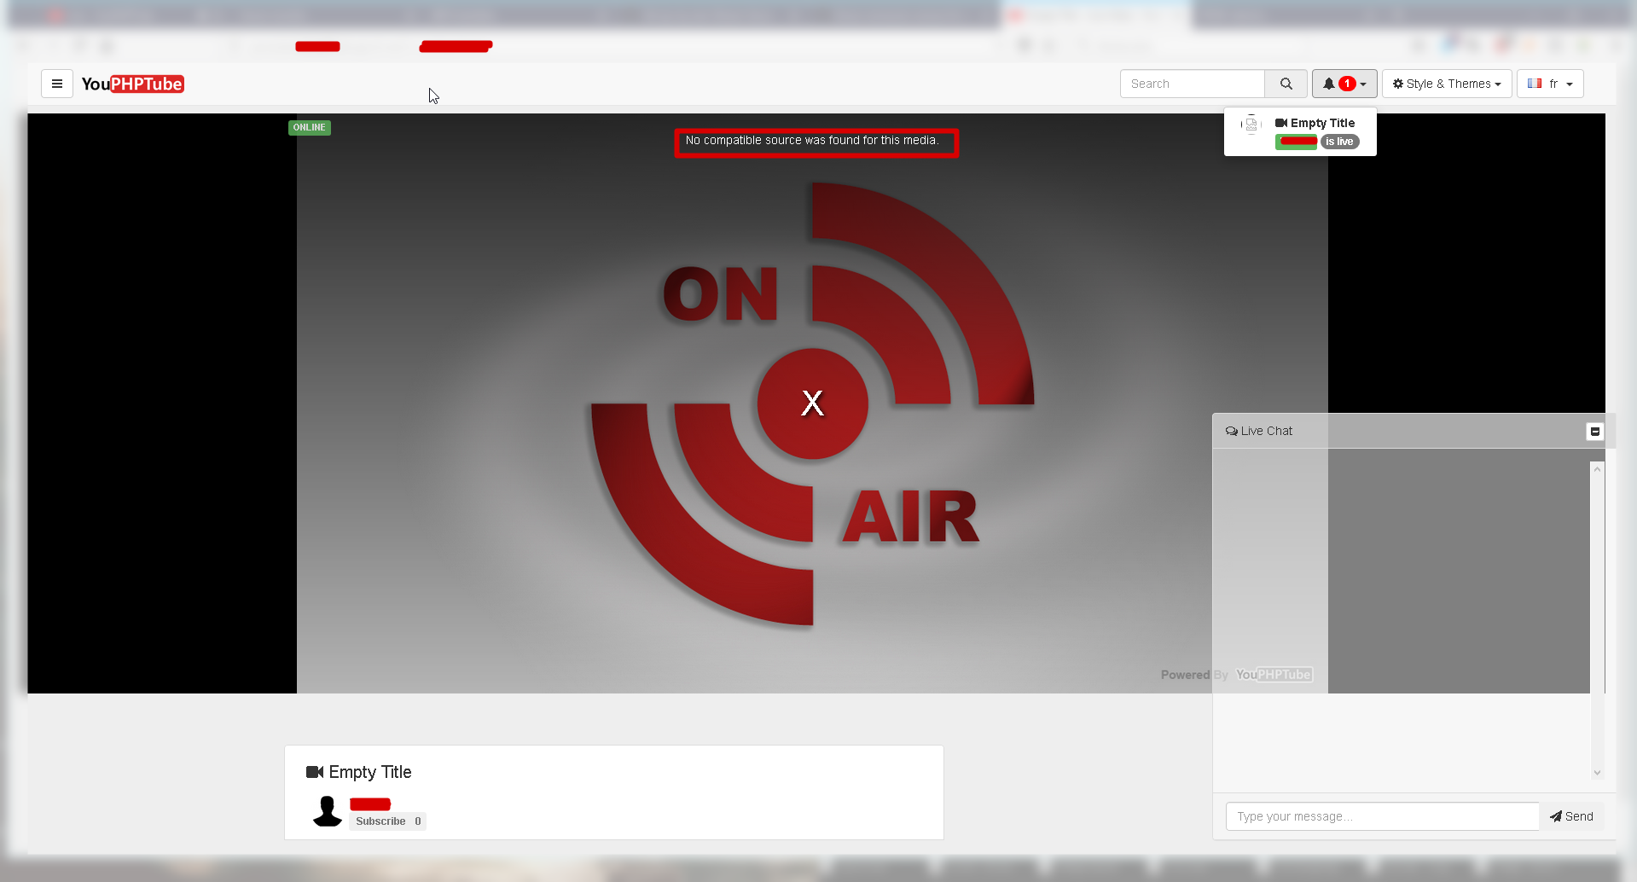
Task: Open Style & Themes dropdown
Action: click(1447, 84)
